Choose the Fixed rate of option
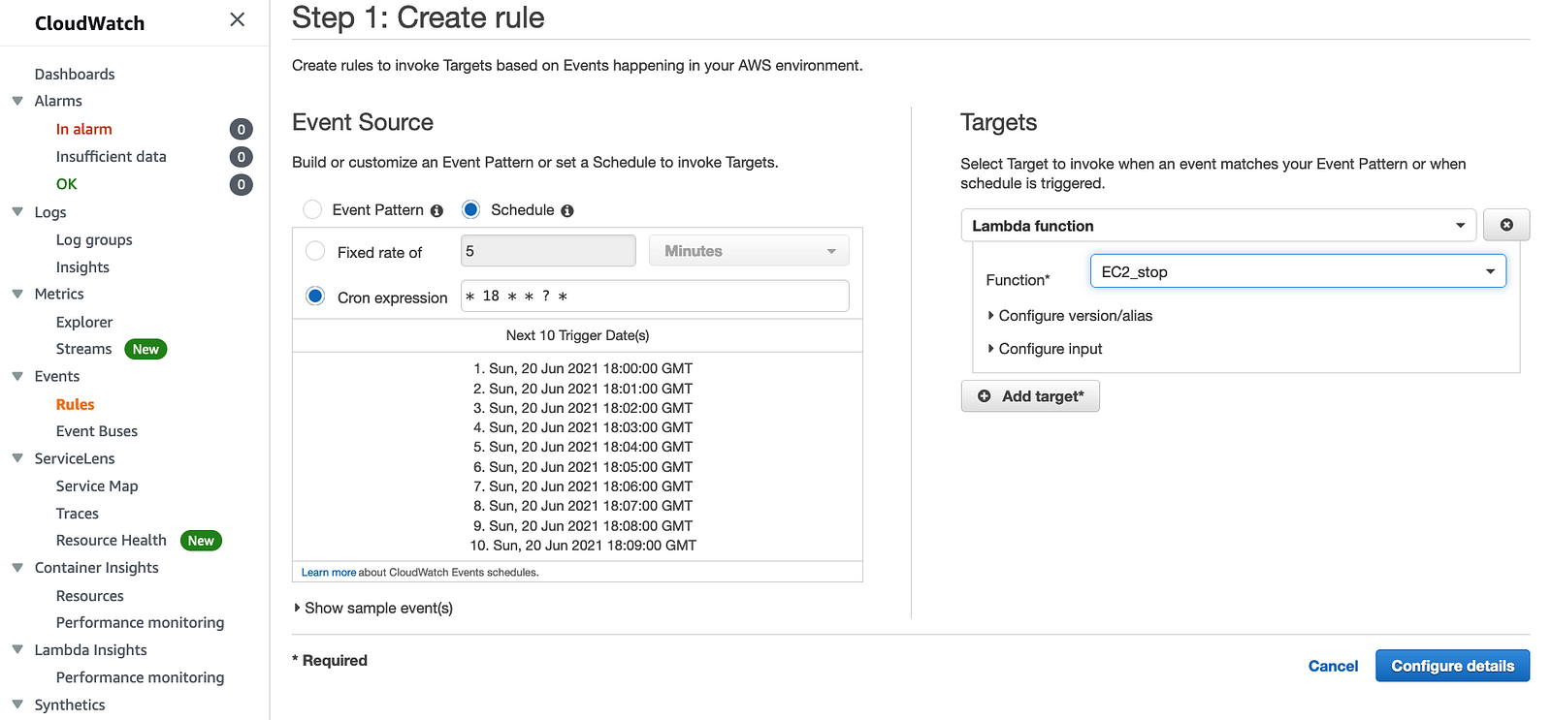 point(315,251)
